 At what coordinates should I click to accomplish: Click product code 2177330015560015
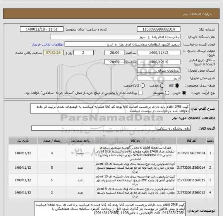coord(191,180)
